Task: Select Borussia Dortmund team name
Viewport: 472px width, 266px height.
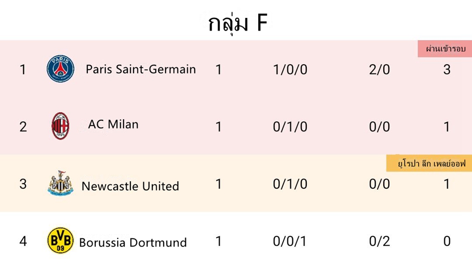Action: pos(133,242)
